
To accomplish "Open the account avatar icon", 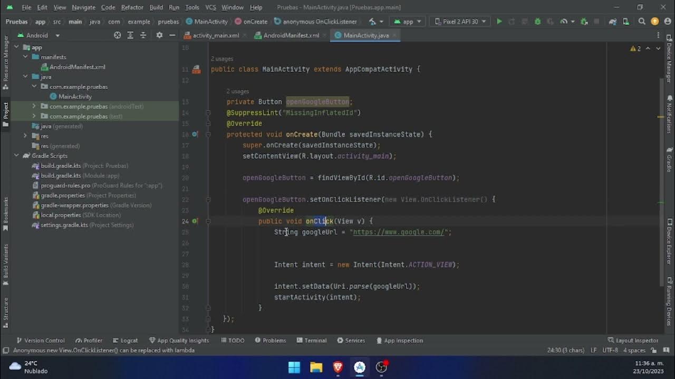I will pyautogui.click(x=667, y=22).
